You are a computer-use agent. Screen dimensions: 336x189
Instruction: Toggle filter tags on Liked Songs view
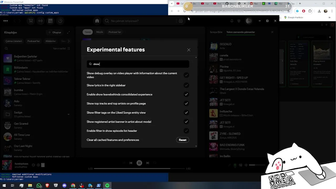(x=186, y=113)
